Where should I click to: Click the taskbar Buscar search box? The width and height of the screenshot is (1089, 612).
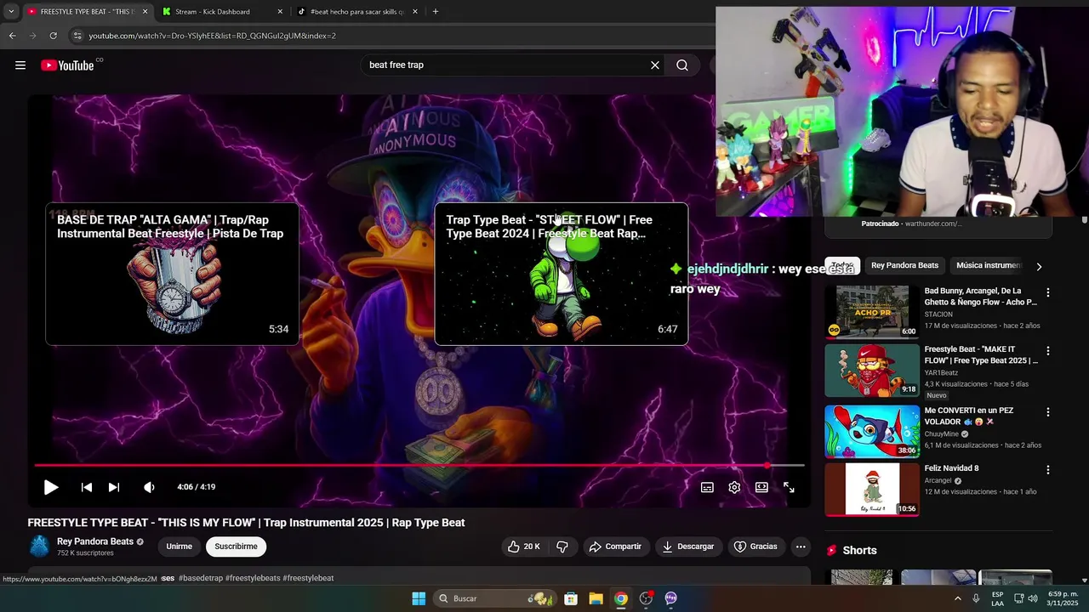click(x=493, y=598)
